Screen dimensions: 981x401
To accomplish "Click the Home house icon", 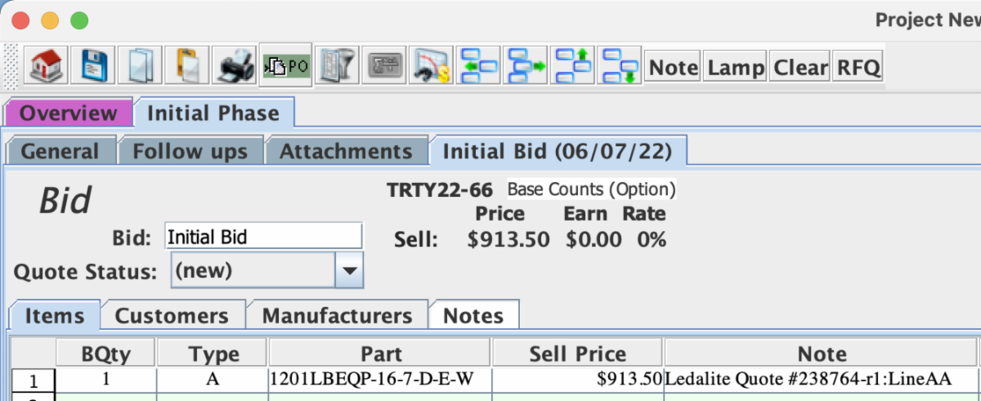I will click(x=45, y=65).
